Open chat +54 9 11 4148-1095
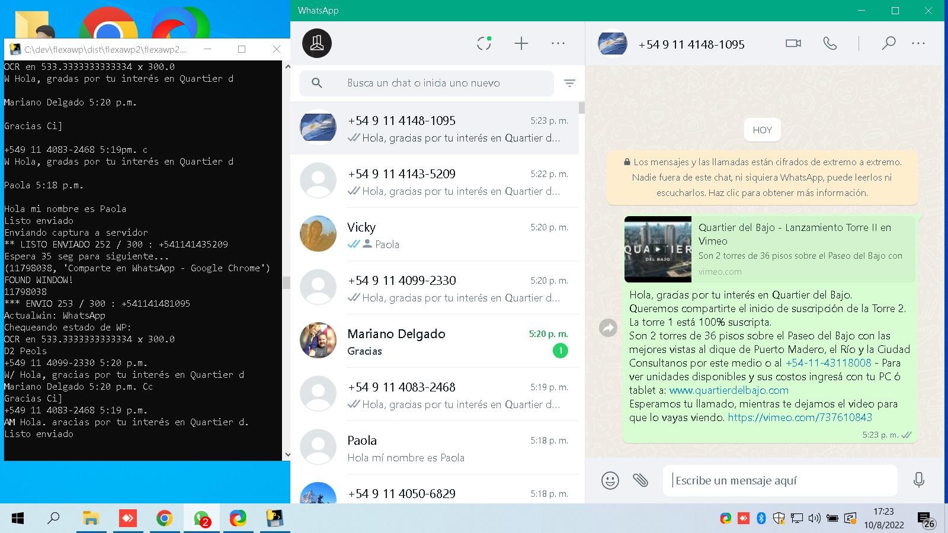Image resolution: width=948 pixels, height=533 pixels. (x=434, y=129)
